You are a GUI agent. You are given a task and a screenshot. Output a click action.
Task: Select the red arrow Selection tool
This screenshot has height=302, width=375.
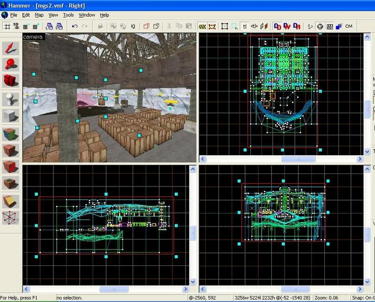(11, 48)
